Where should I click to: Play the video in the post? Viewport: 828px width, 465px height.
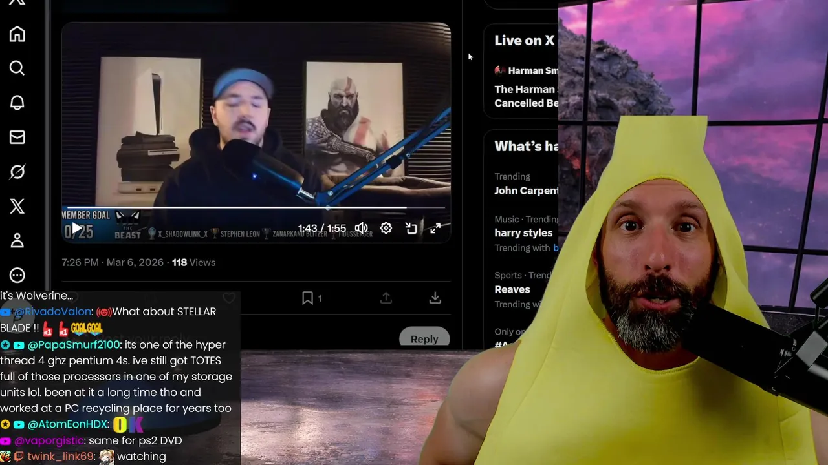pyautogui.click(x=77, y=228)
